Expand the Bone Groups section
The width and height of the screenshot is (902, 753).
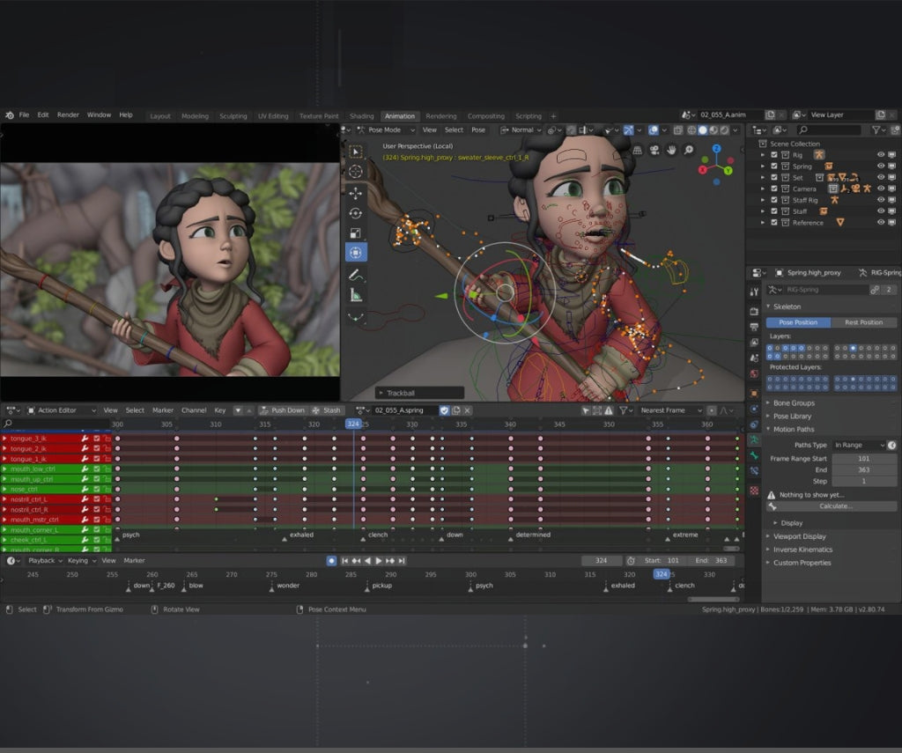click(794, 403)
